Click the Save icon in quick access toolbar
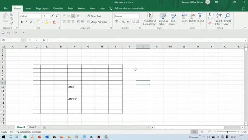The width and height of the screenshot is (248, 140). (x=3, y=33)
